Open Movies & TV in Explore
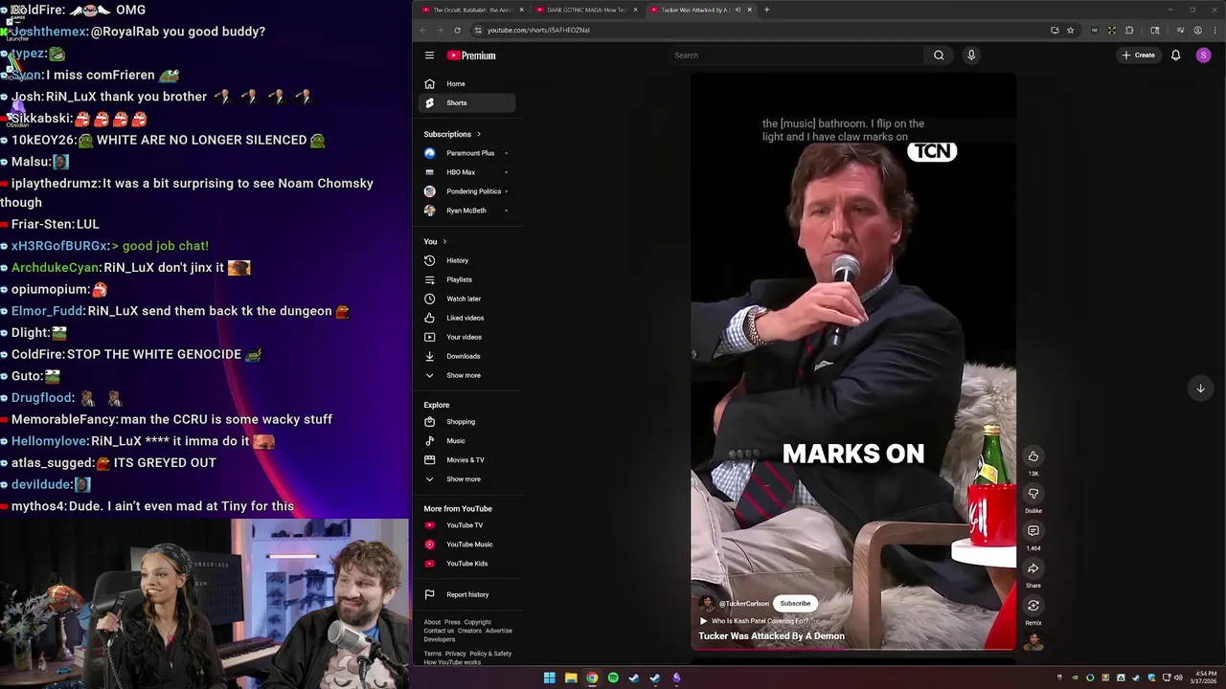 pyautogui.click(x=468, y=459)
